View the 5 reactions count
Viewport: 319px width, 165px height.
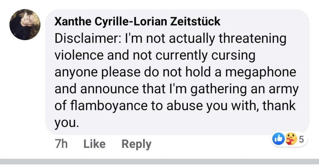tap(301, 139)
